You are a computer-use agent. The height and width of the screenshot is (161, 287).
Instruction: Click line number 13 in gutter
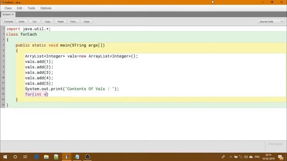click(x=3, y=94)
